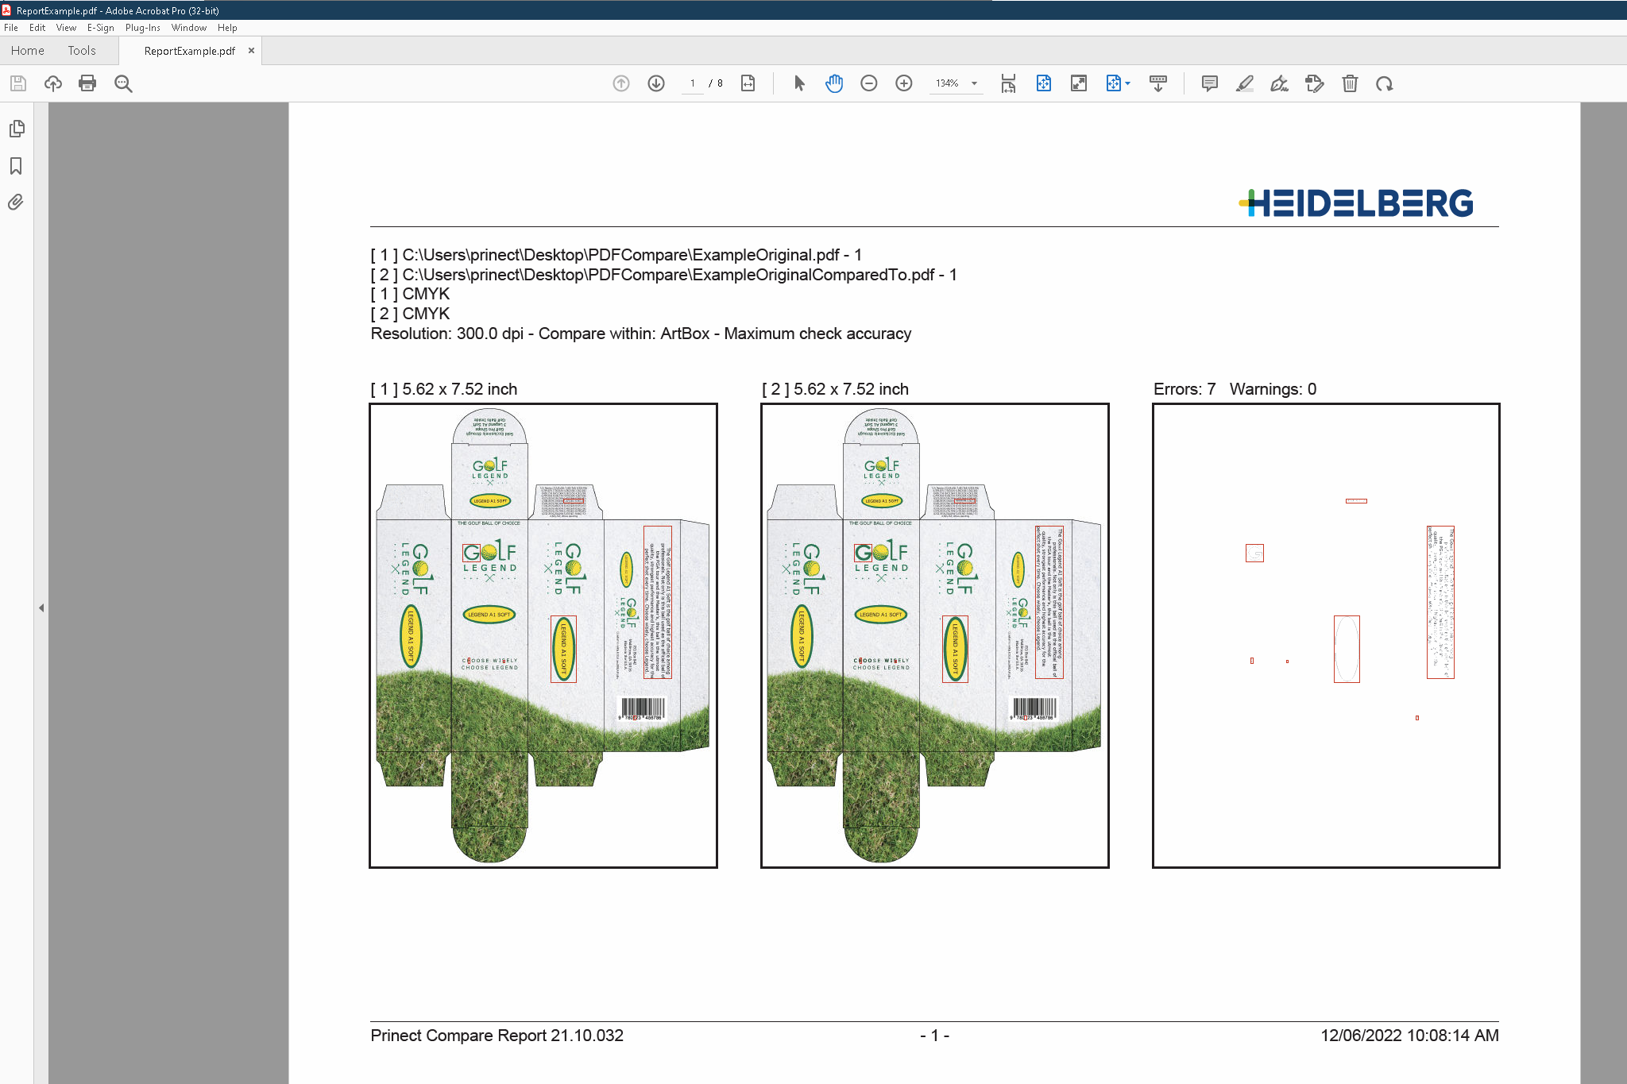Open the bookmarks panel
Image resolution: width=1627 pixels, height=1084 pixels.
[x=16, y=166]
